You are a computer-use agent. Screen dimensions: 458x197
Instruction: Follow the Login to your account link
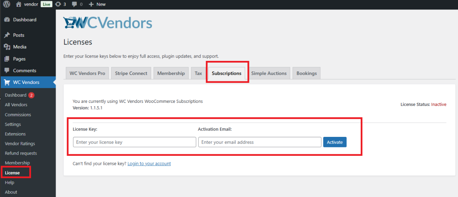pos(149,164)
